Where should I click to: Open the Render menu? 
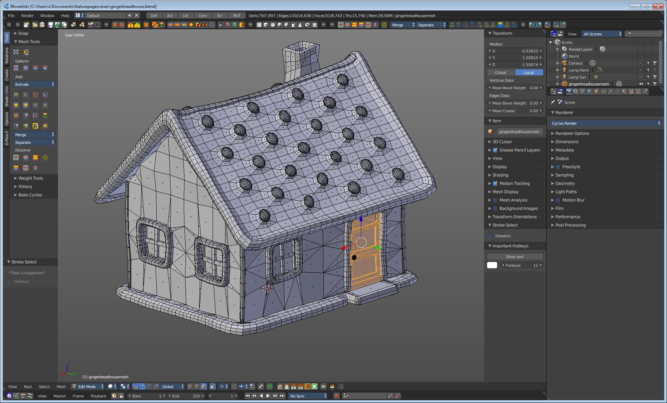(27, 16)
